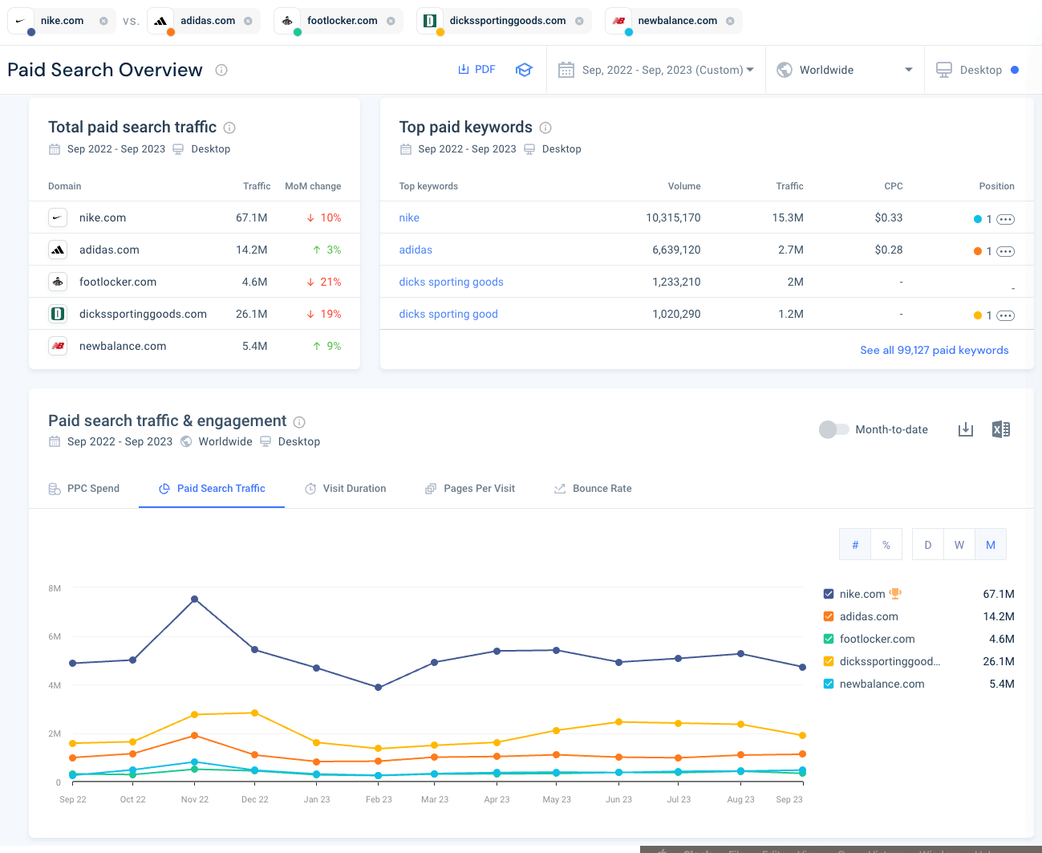Switch to PPC Spend tab

[84, 489]
